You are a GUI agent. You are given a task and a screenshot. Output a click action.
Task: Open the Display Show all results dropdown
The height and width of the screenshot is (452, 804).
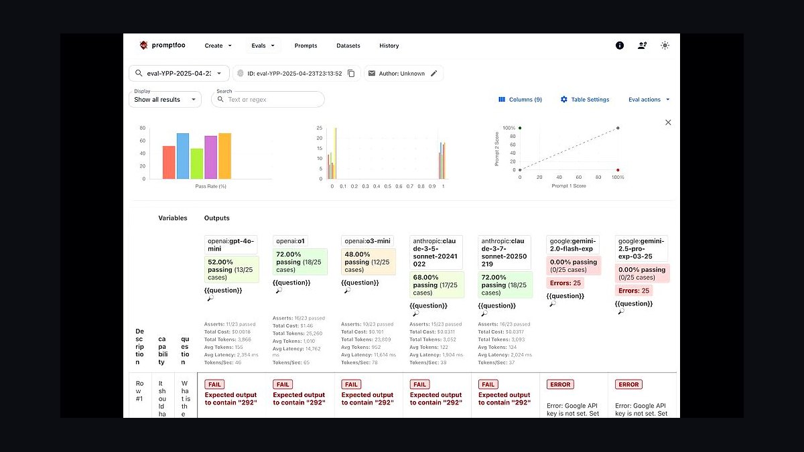point(165,99)
